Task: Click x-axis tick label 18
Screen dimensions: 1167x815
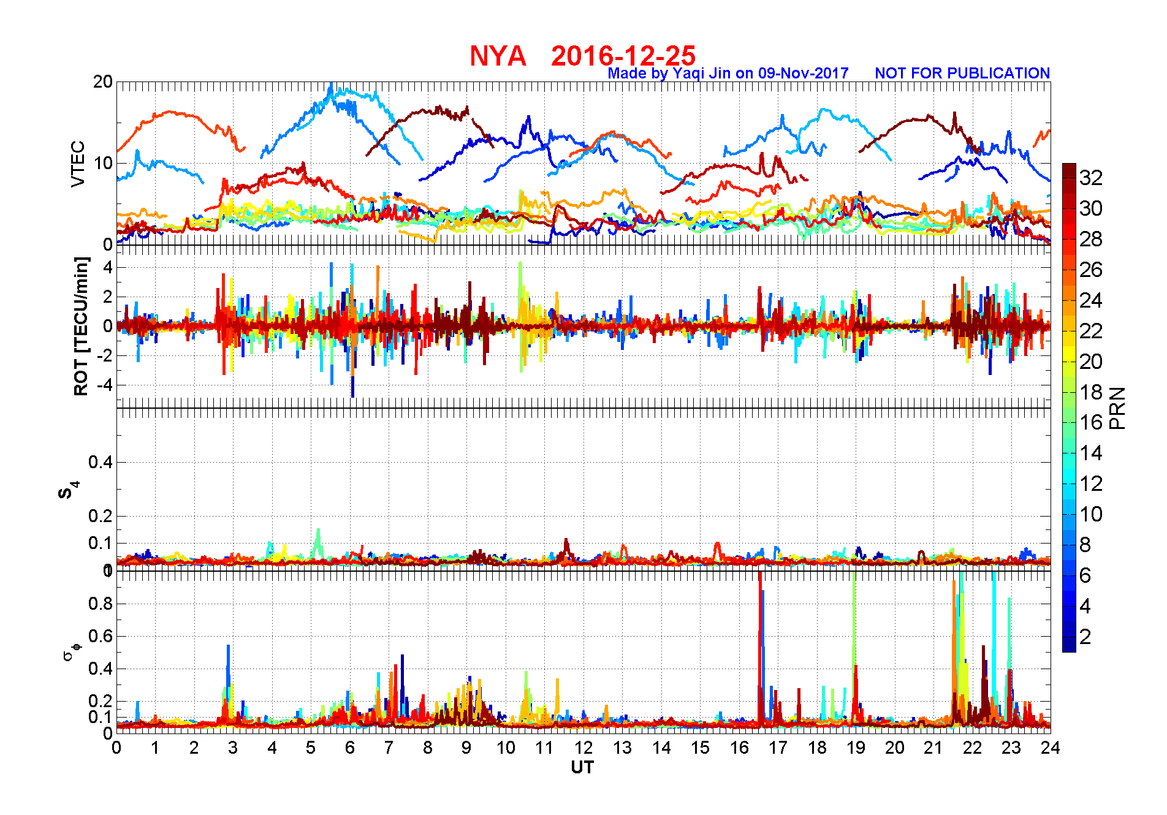Action: tap(816, 748)
